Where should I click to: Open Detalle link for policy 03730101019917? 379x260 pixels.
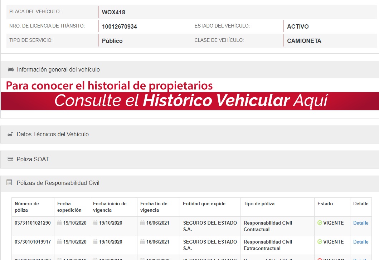click(x=360, y=242)
